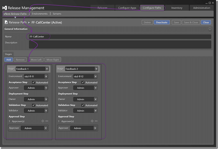Click the Move Left button
The height and width of the screenshot is (149, 218).
[x=36, y=60]
